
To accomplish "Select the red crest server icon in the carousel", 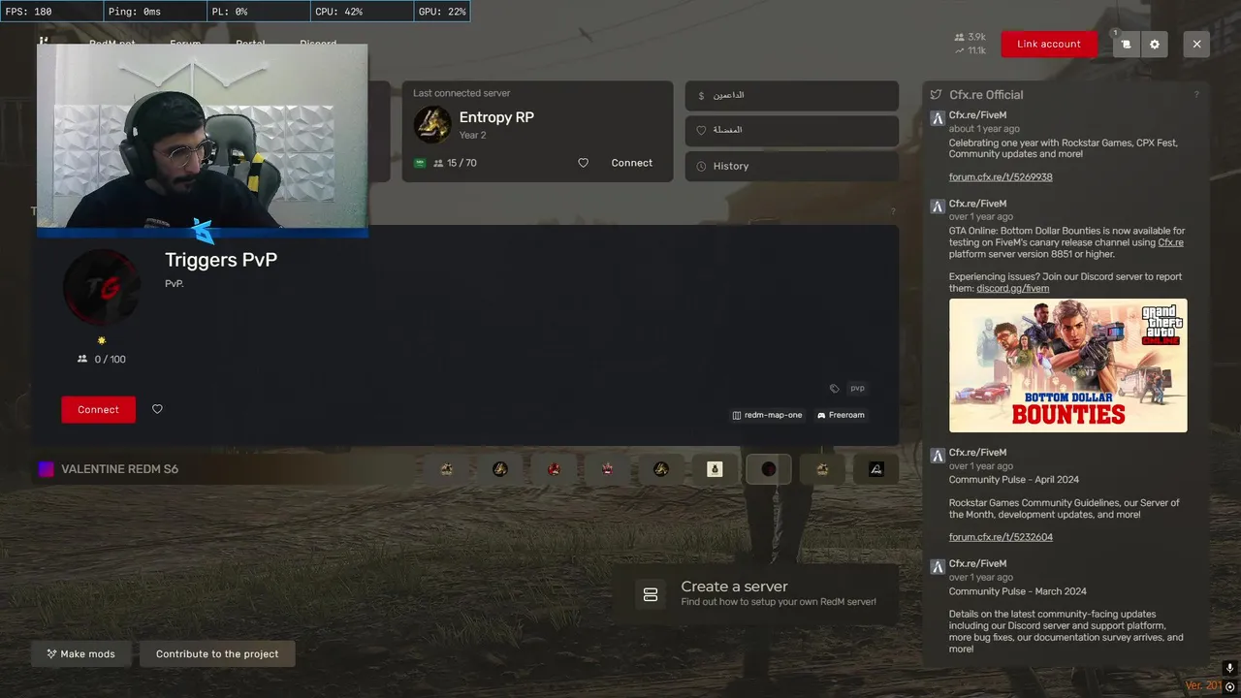I will pos(607,469).
